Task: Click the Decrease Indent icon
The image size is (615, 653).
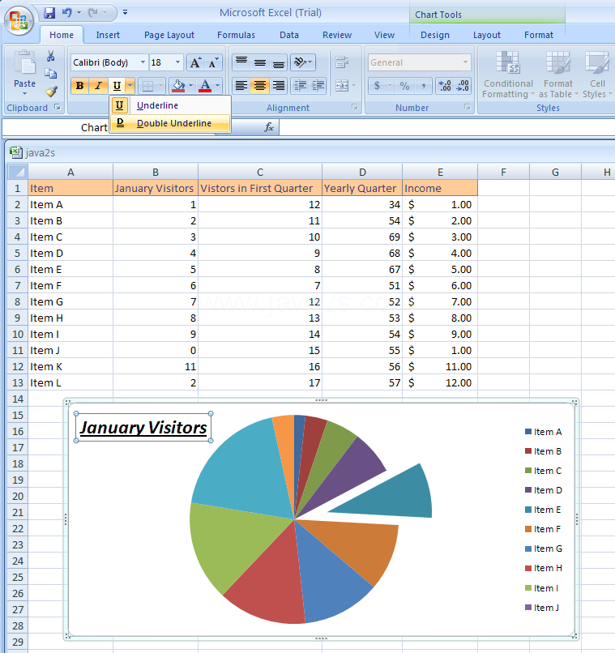Action: (300, 86)
